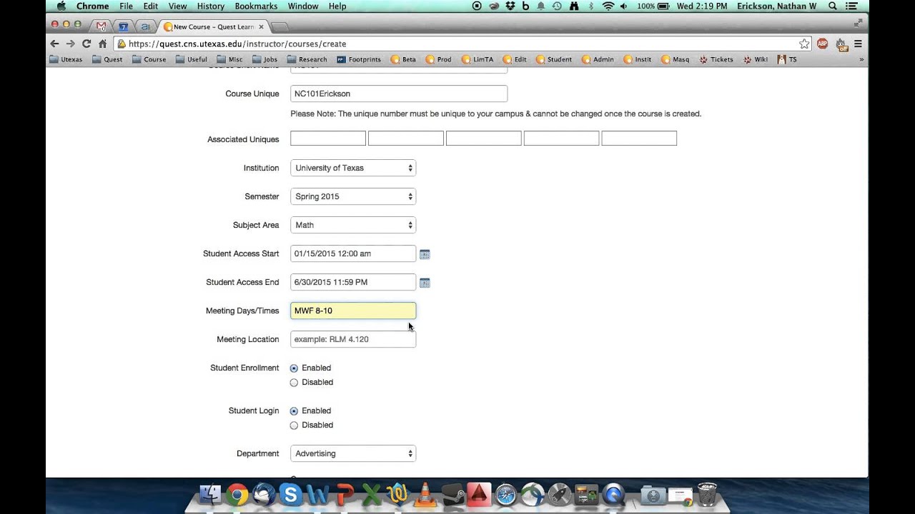Viewport: 915px width, 514px height.
Task: Select Student Enrollment Disabled option
Action: point(294,383)
